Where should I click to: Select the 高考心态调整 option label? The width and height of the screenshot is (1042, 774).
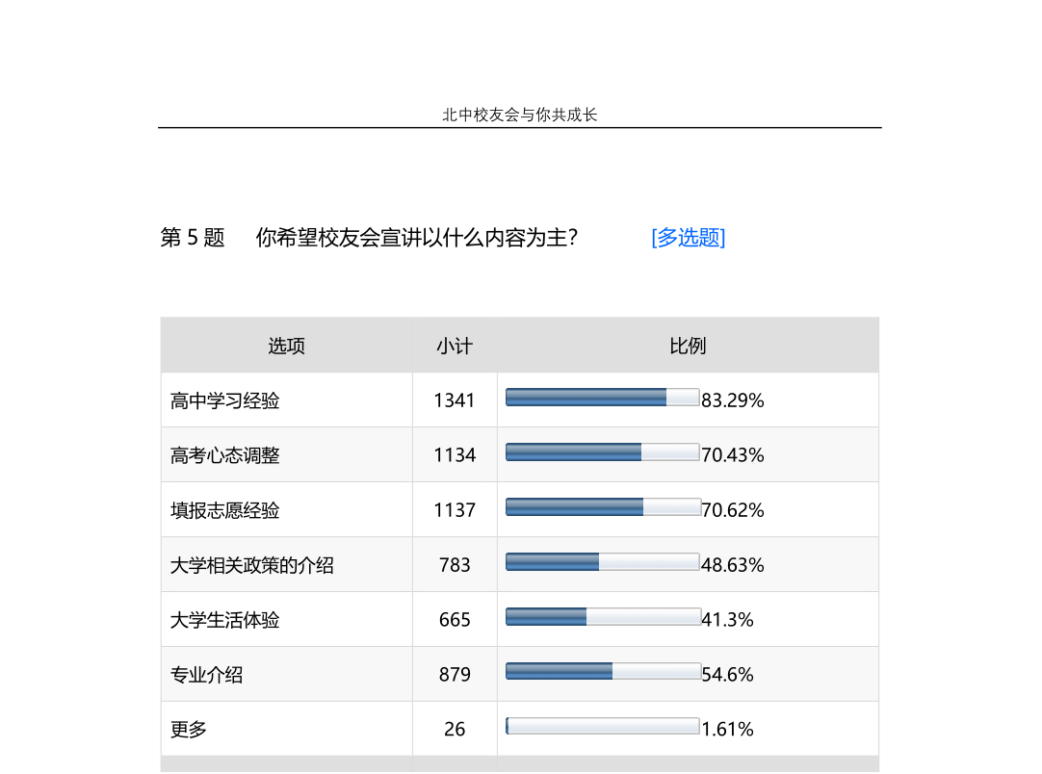[225, 455]
